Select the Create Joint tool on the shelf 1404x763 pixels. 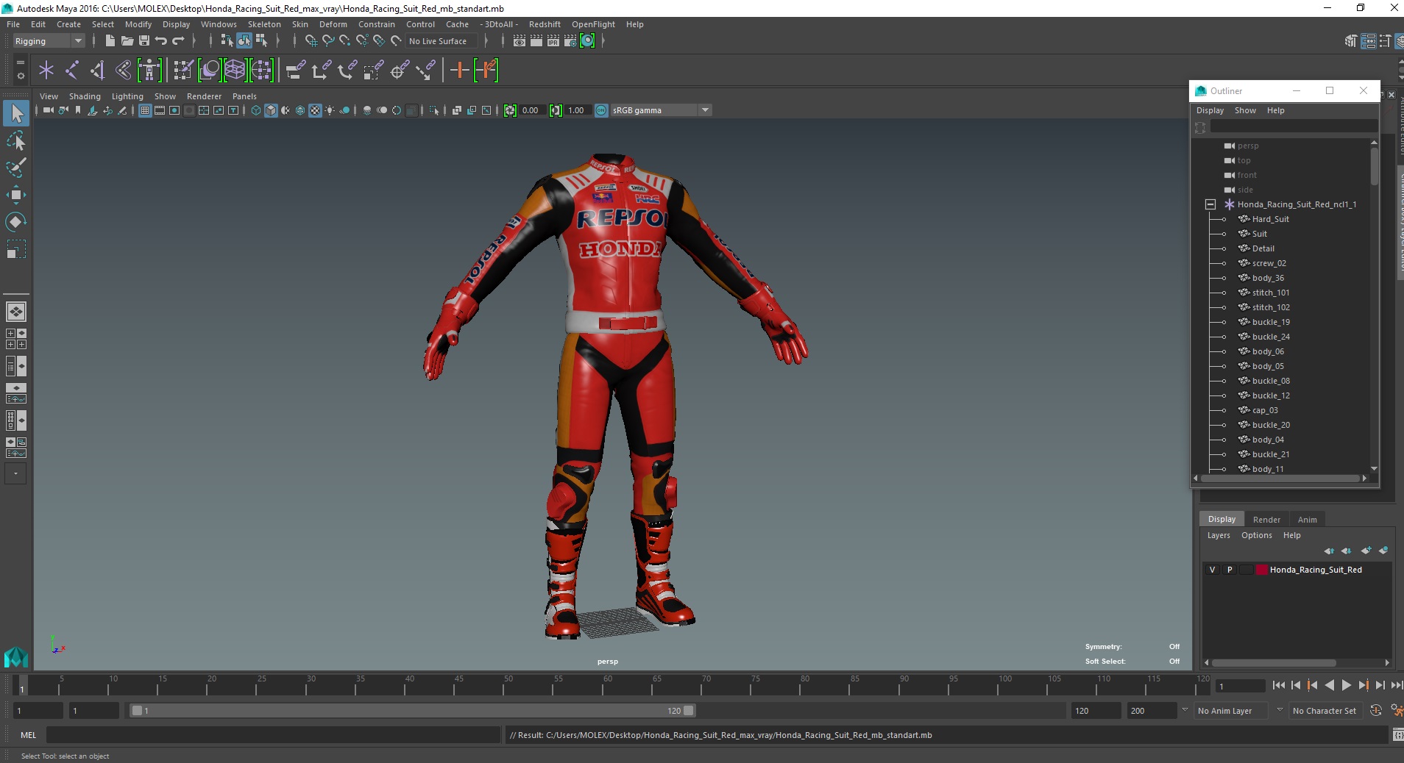click(72, 71)
